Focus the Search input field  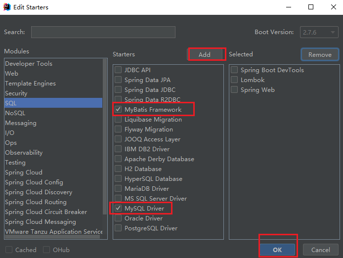[103, 32]
